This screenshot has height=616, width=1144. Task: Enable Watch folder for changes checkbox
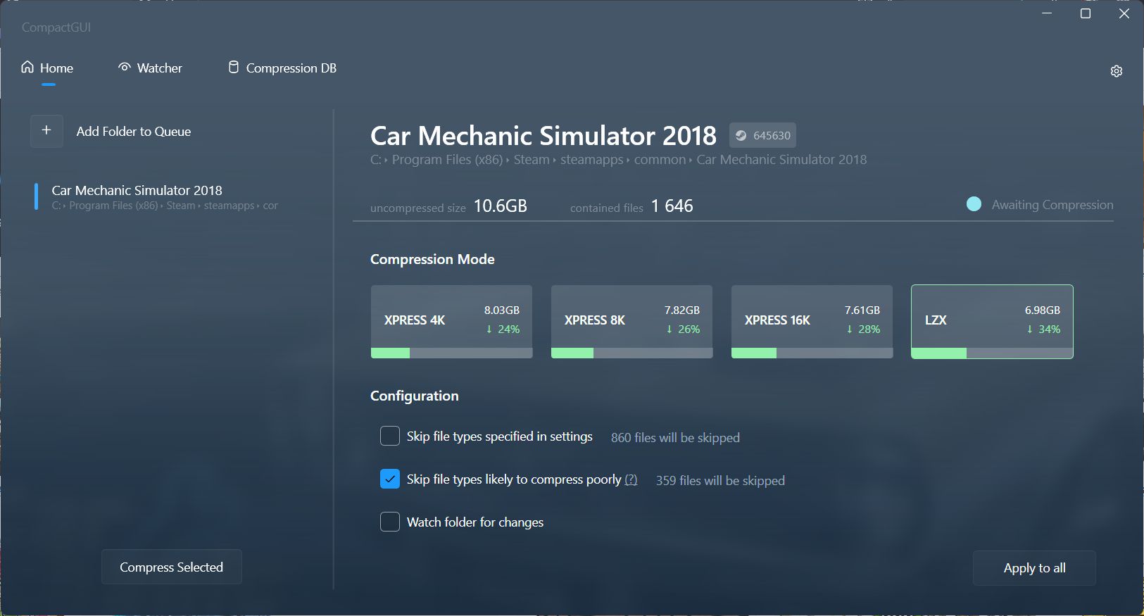(x=390, y=522)
